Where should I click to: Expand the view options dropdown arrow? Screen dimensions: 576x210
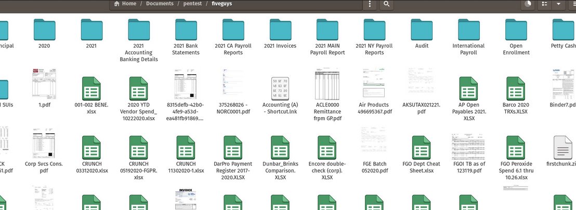click(x=558, y=4)
